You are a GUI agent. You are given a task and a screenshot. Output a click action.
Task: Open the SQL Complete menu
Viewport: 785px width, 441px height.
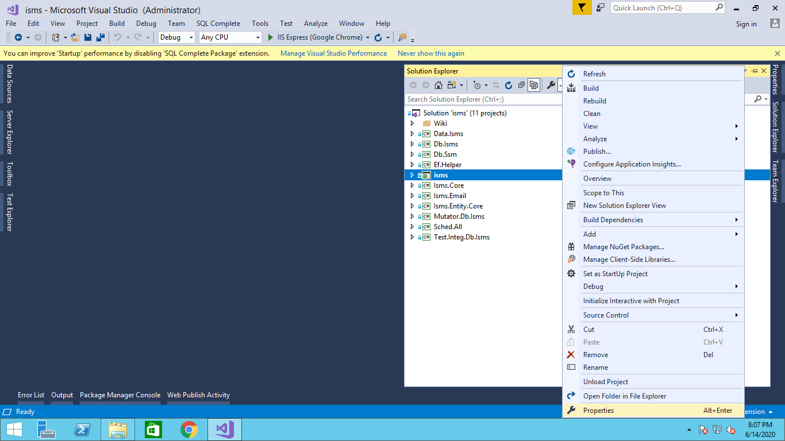pos(218,24)
